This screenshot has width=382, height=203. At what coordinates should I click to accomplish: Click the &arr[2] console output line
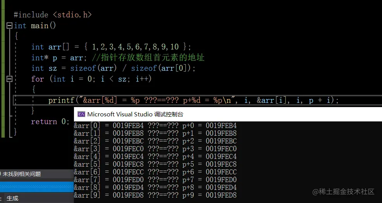click(155, 141)
